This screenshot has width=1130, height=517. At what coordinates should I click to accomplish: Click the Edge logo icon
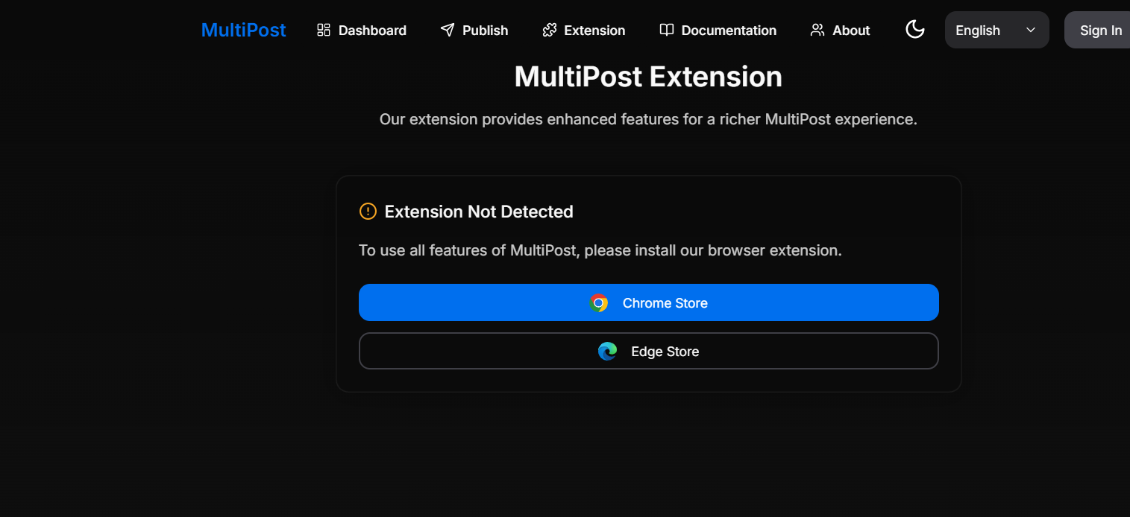coord(607,351)
